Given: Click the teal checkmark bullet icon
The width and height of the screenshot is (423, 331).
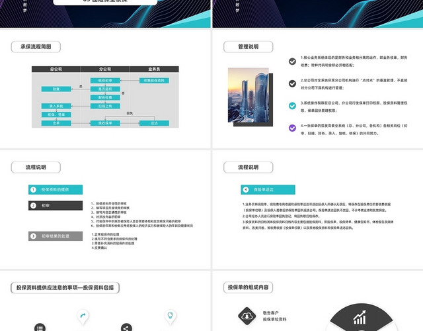Looking at the screenshot, I should click(x=292, y=106).
